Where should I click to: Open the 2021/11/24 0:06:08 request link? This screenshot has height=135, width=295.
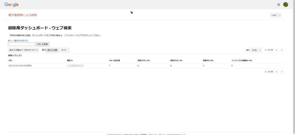coord(17,66)
